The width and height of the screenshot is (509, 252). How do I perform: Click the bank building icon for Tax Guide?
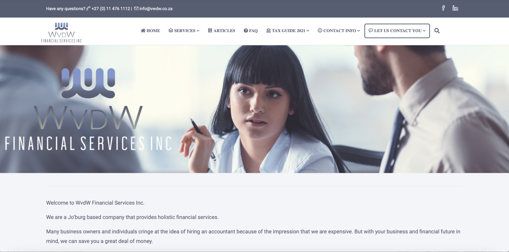coord(268,30)
